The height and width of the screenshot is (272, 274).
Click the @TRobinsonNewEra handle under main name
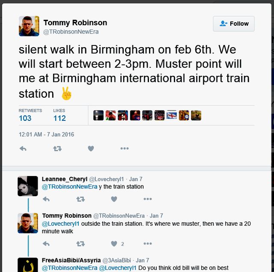point(71,32)
